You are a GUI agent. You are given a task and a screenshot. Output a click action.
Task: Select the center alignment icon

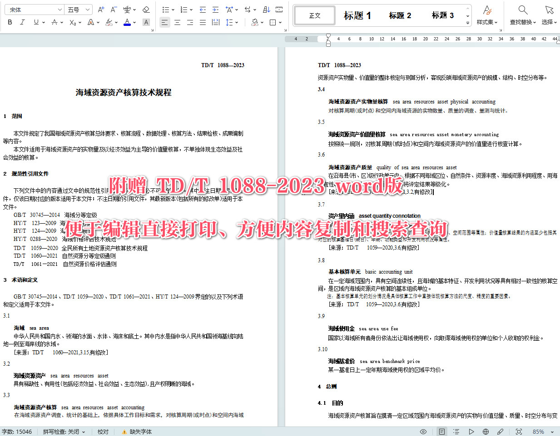pyautogui.click(x=177, y=22)
